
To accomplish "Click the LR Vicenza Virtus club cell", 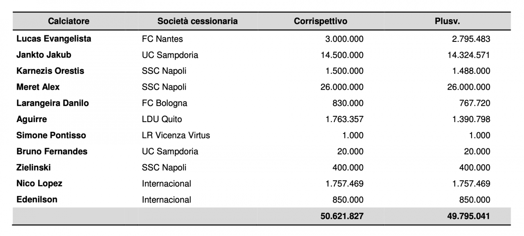I will [176, 135].
